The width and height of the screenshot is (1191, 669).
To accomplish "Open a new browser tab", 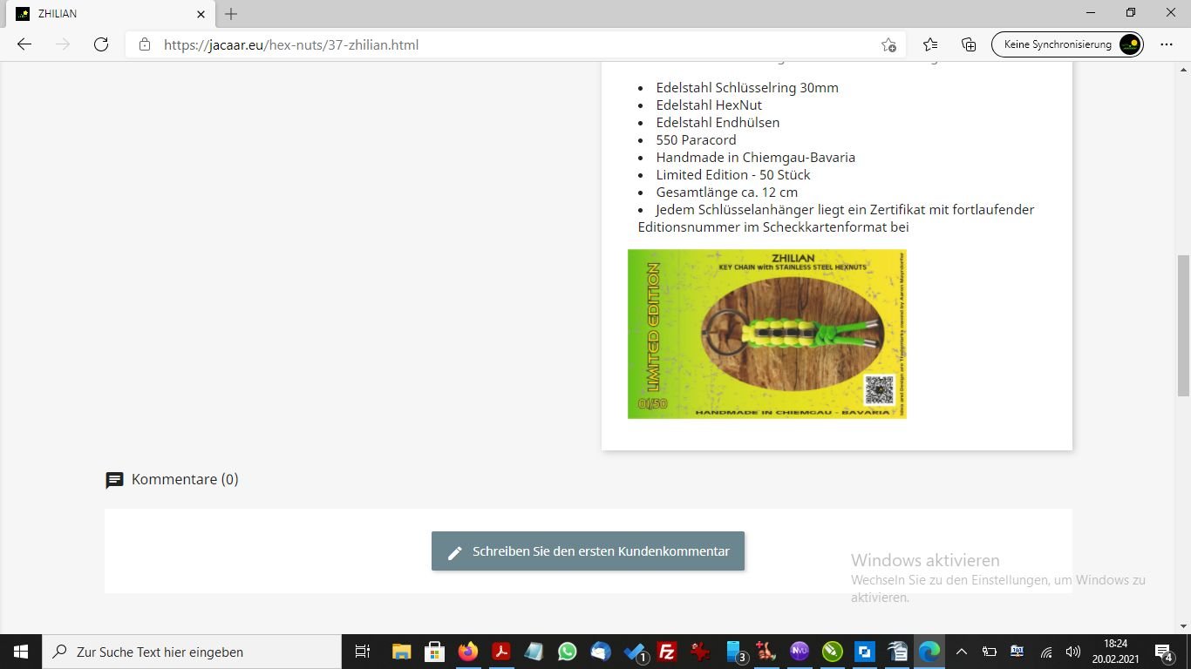I will point(231,14).
